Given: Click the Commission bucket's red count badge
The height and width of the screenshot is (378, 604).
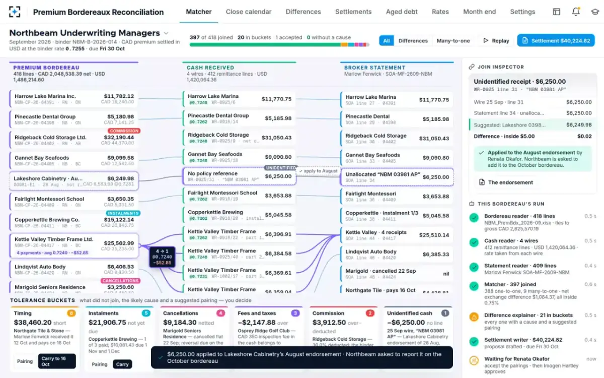Looking at the screenshot, I should 370,313.
